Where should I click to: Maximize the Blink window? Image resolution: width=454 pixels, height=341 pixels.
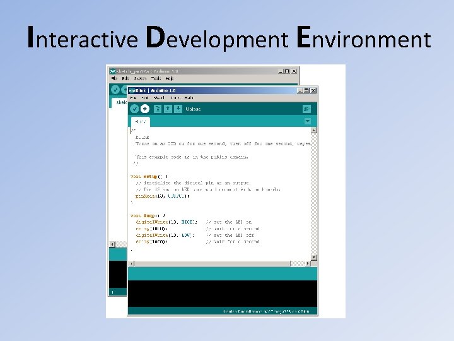tap(306, 90)
